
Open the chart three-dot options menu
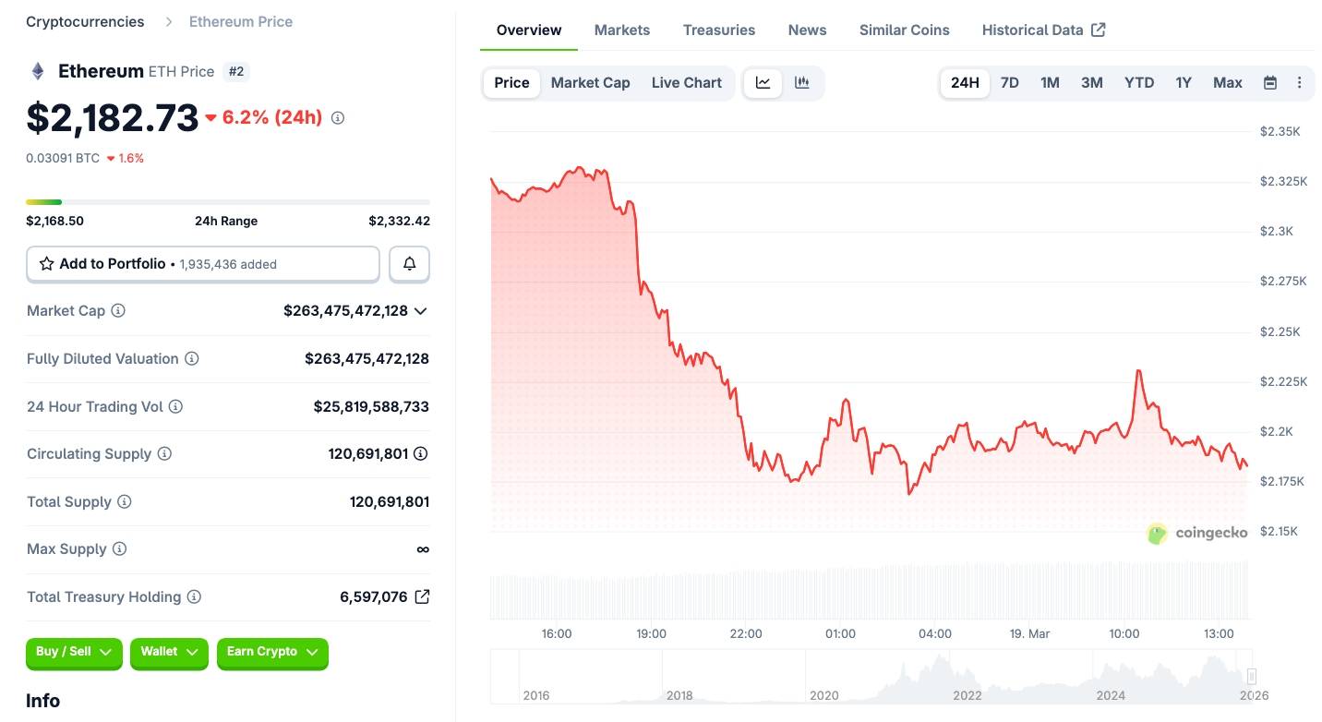click(1299, 82)
